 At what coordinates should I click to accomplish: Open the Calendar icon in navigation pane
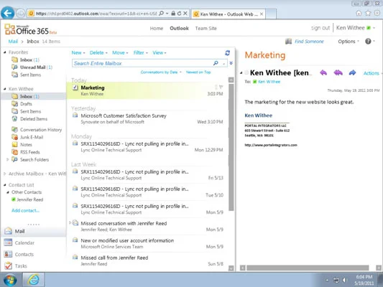tap(8, 243)
